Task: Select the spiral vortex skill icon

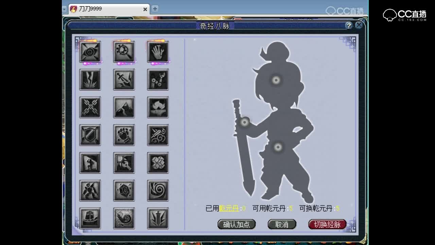Action: [158, 191]
